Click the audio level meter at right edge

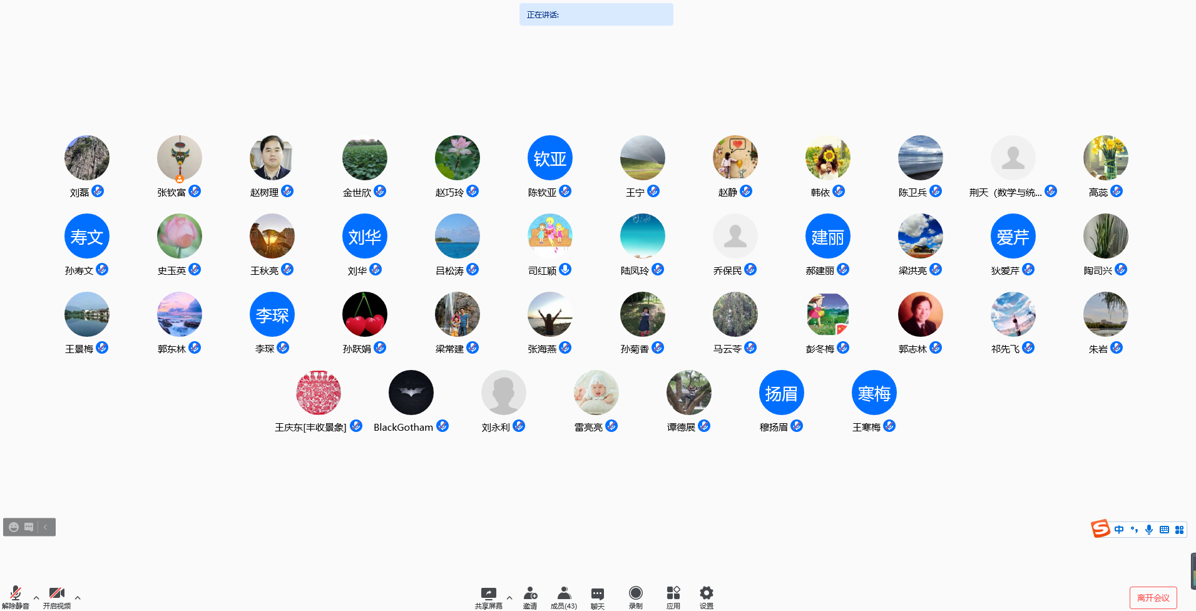(1193, 571)
